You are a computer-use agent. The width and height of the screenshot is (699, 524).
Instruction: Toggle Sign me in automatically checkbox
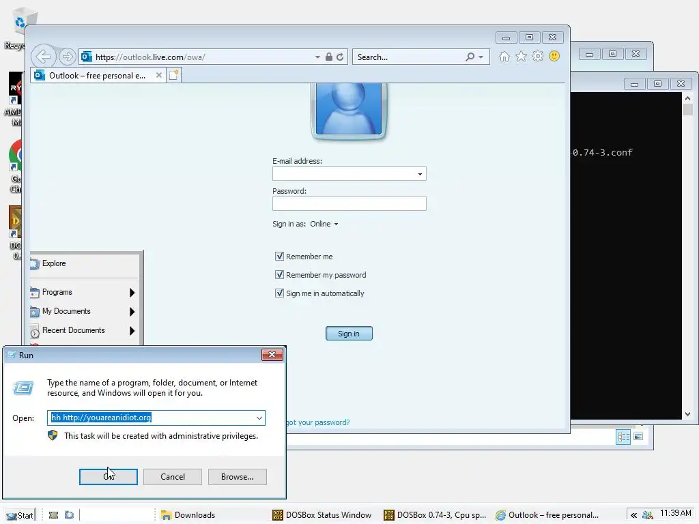coord(279,293)
